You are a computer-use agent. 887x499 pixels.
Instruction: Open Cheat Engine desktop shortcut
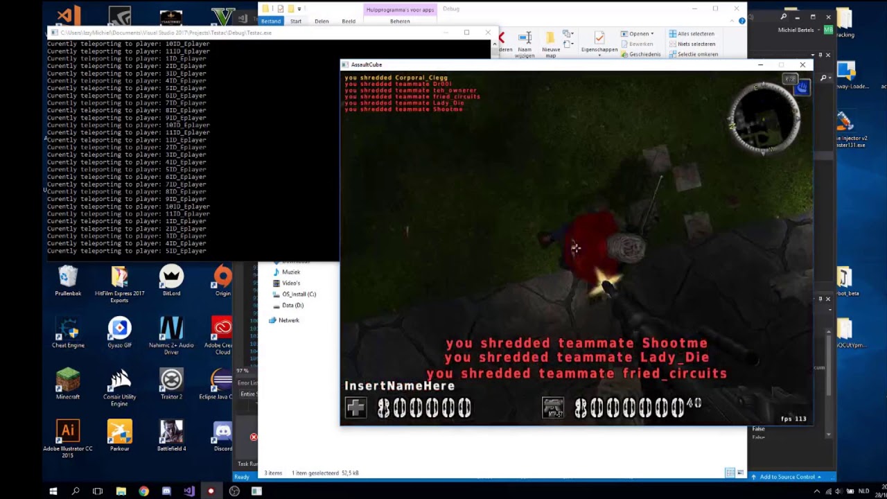[x=68, y=332]
